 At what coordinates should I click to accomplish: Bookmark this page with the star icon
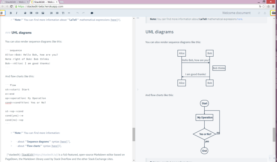[263, 6]
